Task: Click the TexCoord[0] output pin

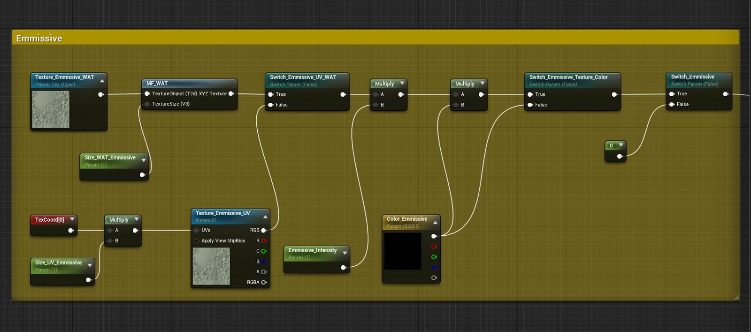Action: click(x=71, y=230)
